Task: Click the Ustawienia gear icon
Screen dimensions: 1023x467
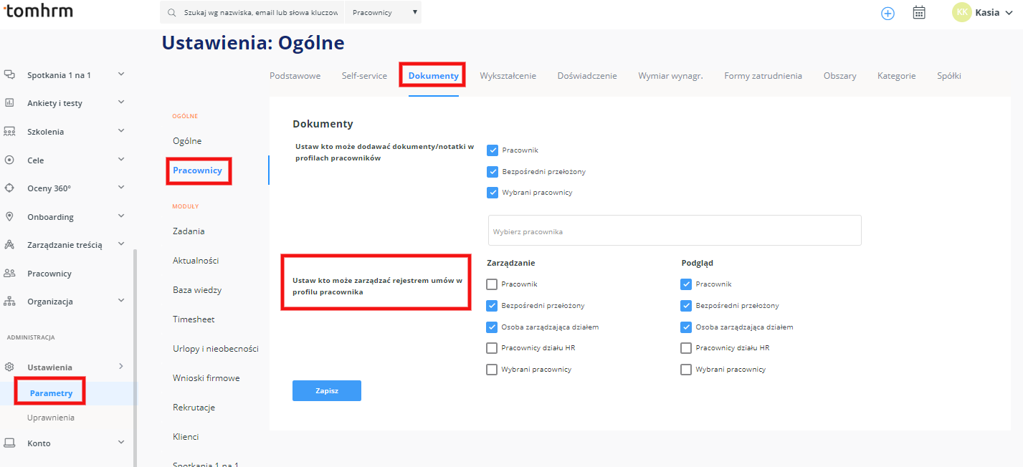Action: 10,367
